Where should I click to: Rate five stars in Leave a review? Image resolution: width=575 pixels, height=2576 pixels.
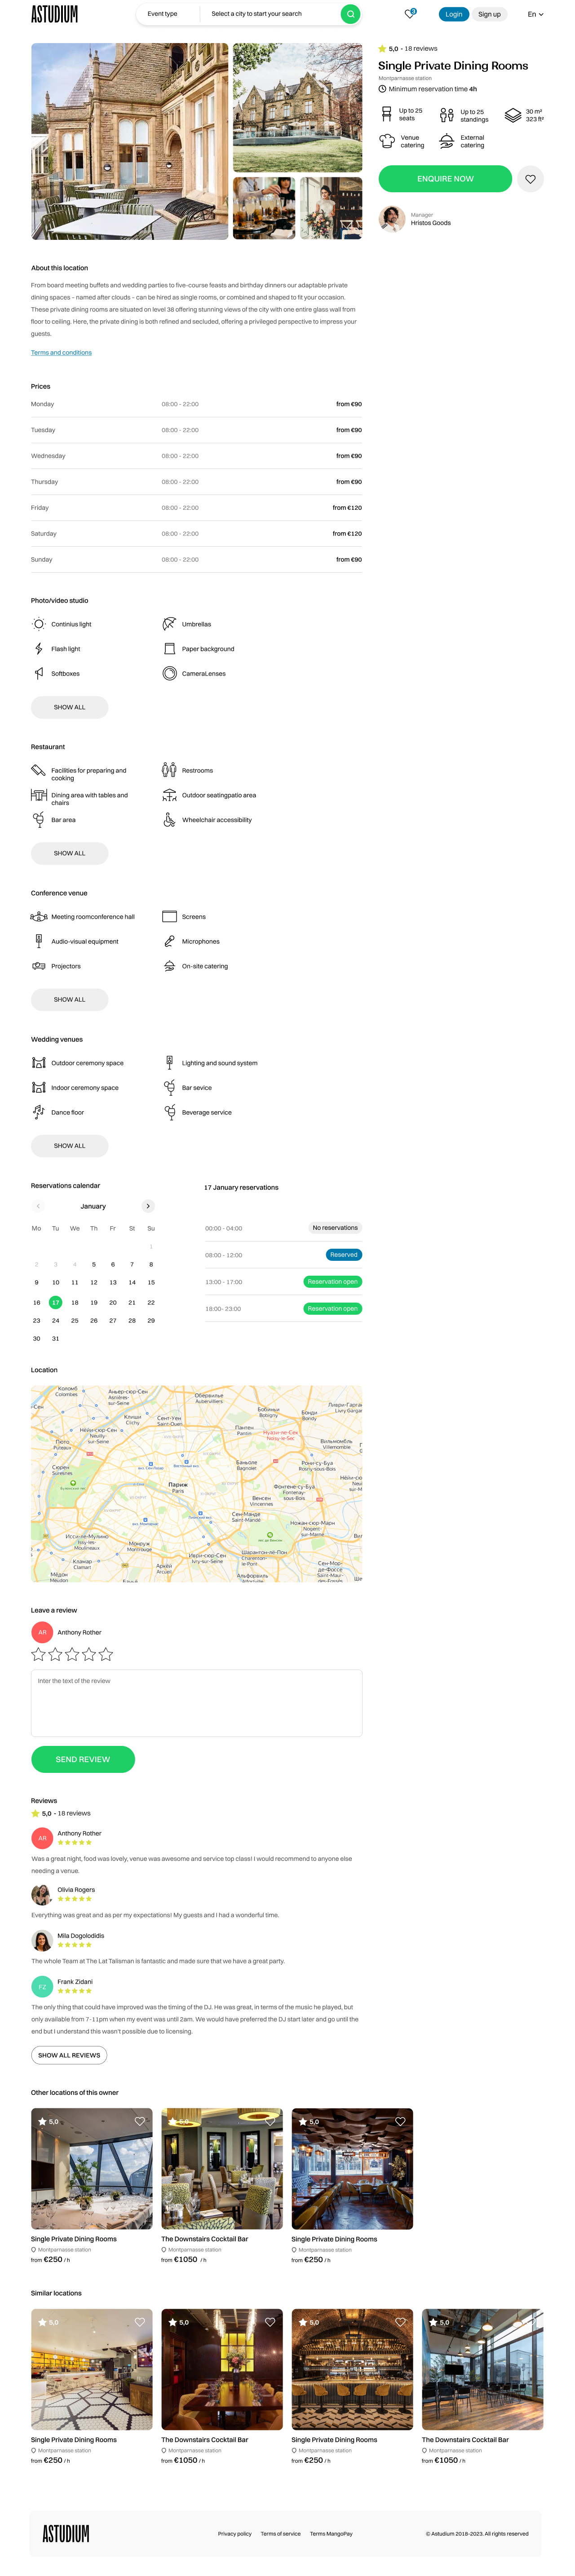[x=106, y=1654]
